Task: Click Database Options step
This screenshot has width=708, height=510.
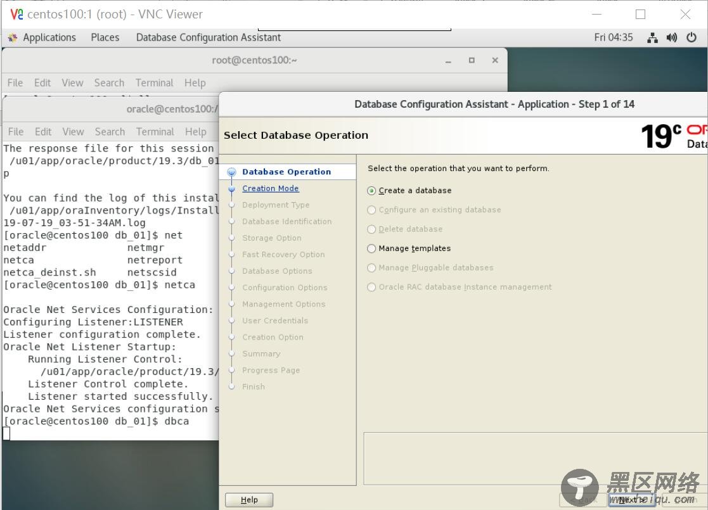Action: click(277, 271)
